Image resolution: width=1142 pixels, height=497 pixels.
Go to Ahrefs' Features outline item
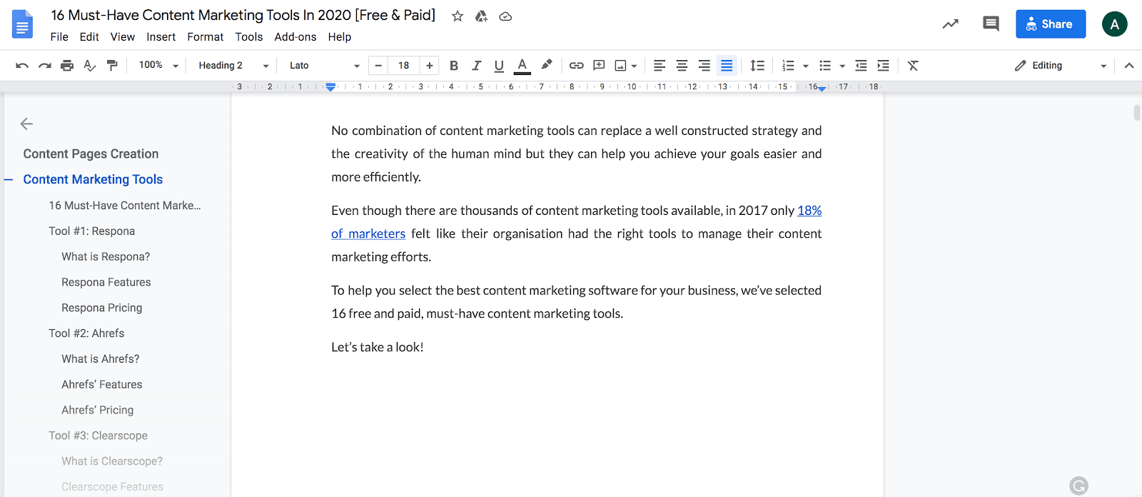102,385
